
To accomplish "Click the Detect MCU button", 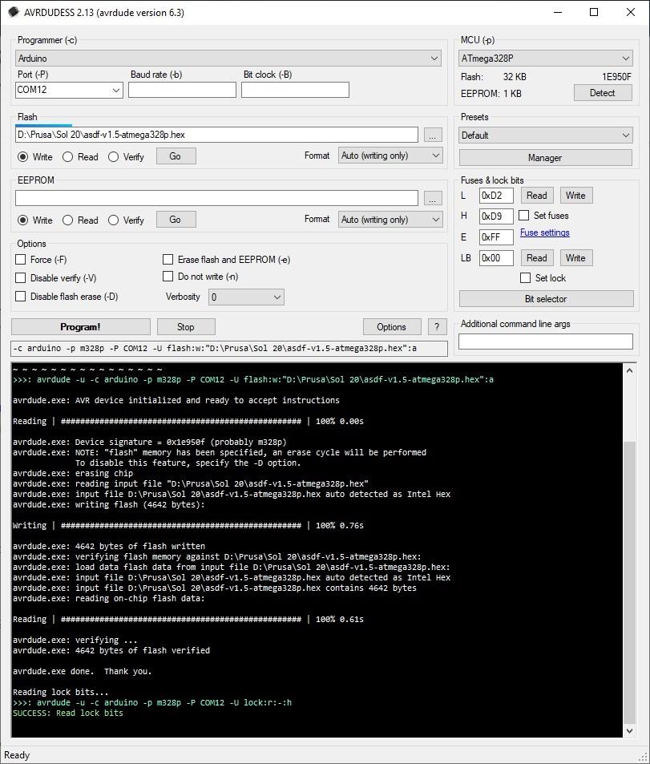I will point(603,93).
